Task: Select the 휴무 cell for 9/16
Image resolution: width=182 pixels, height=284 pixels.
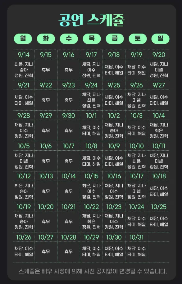Action: pyautogui.click(x=69, y=70)
